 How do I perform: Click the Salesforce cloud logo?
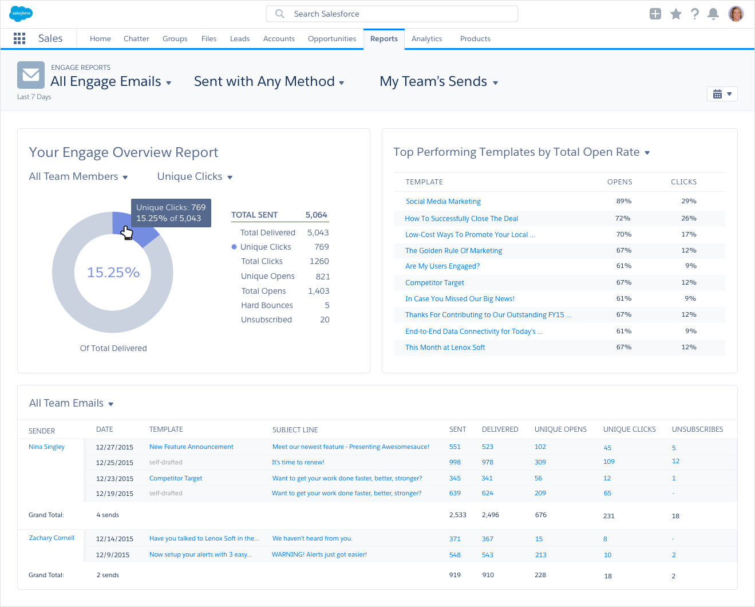[21, 14]
